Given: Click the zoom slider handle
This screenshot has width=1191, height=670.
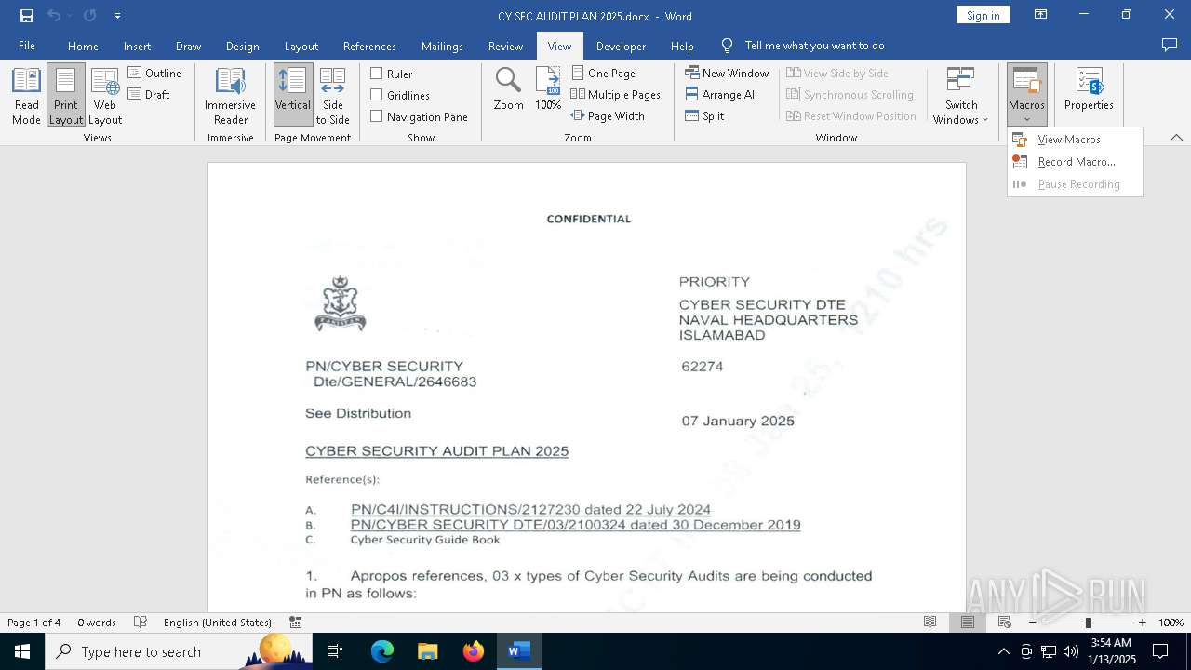Looking at the screenshot, I should point(1088,623).
